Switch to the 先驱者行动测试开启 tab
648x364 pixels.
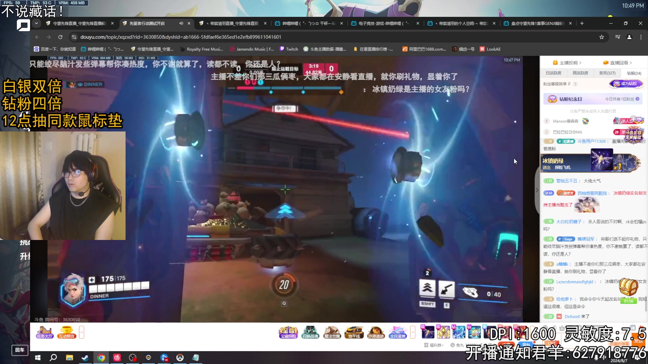point(156,23)
